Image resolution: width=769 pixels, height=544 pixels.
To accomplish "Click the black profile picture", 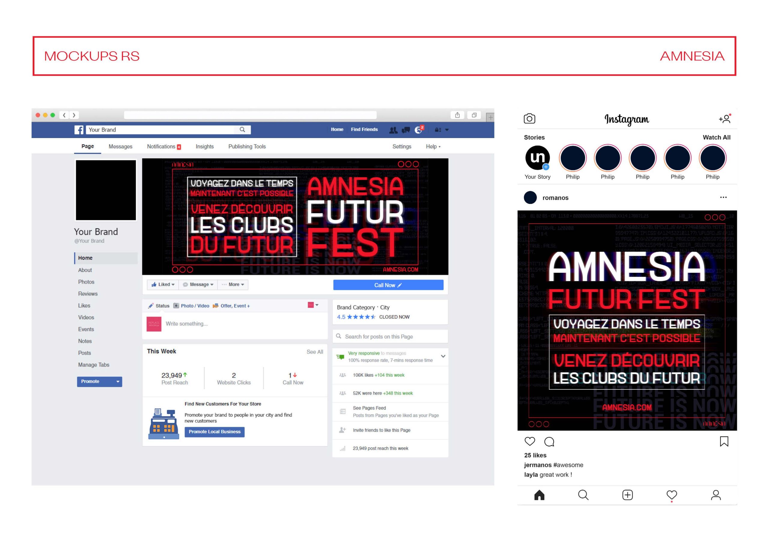I will point(106,190).
